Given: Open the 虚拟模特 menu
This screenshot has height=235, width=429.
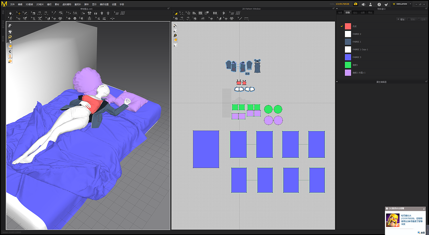Looking at the screenshot, I should (67, 4).
